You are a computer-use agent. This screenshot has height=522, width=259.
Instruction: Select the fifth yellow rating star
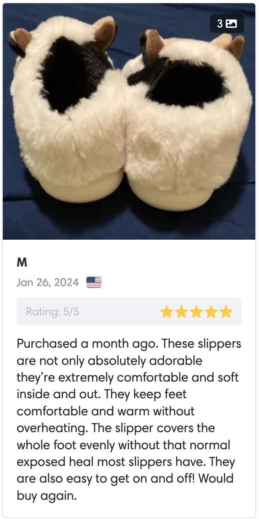tap(226, 312)
